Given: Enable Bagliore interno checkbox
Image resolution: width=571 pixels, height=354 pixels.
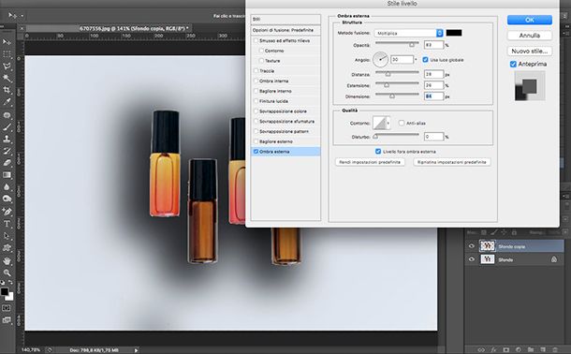Looking at the screenshot, I should 256,91.
